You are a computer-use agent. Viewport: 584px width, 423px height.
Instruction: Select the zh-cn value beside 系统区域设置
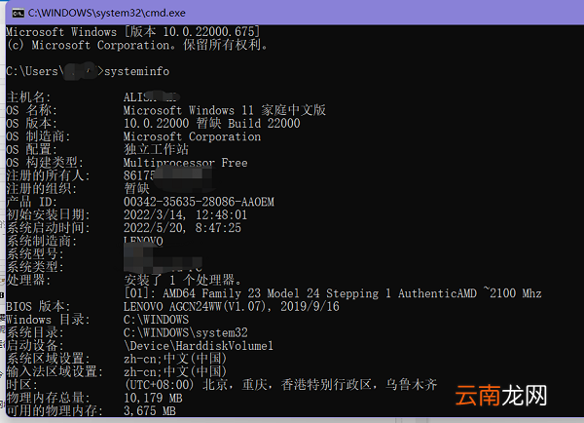coord(175,359)
